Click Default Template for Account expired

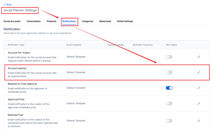[x=76, y=72]
